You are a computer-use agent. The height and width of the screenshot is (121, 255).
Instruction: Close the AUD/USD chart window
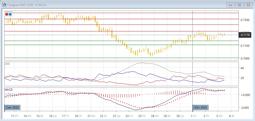[x=248, y=5]
